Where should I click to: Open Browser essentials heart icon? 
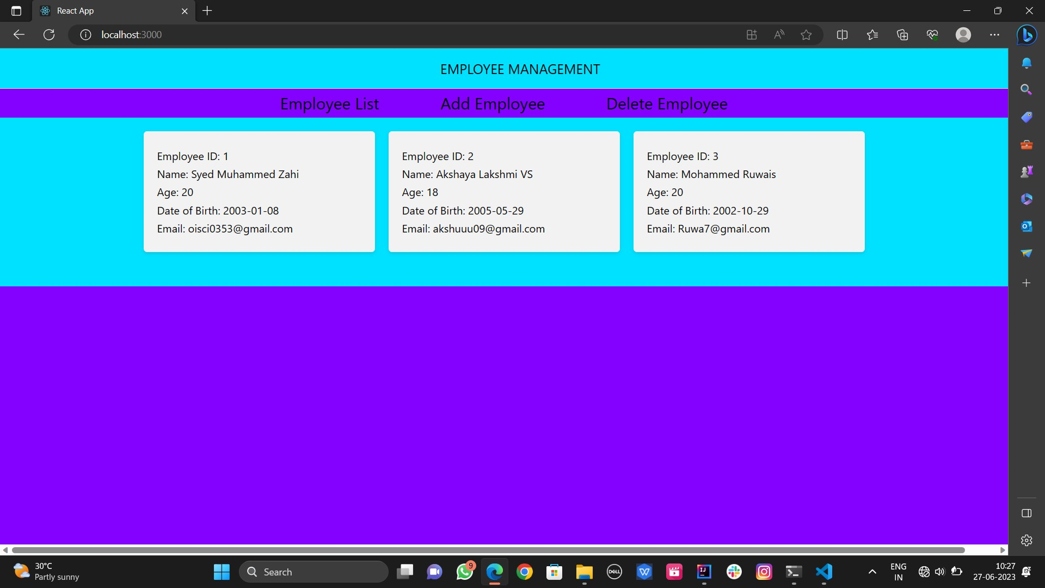932,34
